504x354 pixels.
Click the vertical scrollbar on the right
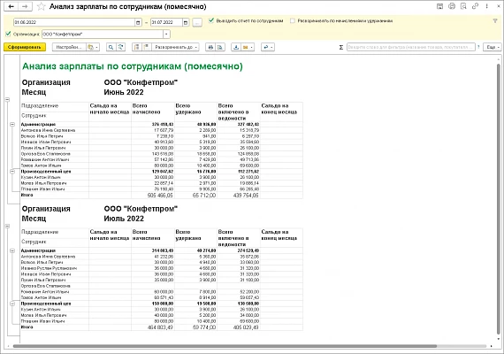click(499, 198)
